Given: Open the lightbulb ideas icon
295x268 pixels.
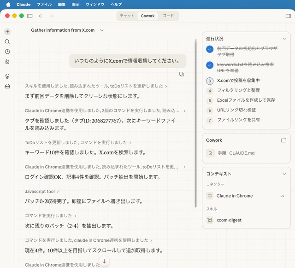Looking at the screenshot, I should tap(7, 76).
